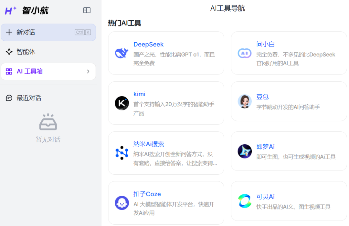Collapse the sidebar with the panel toggle icon
The image size is (349, 226).
87,10
